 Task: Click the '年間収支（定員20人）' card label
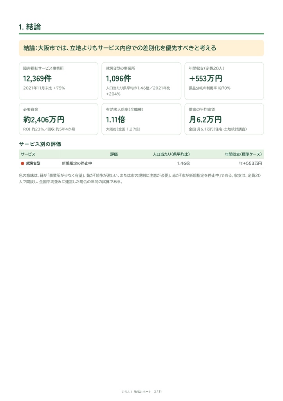click(x=207, y=68)
